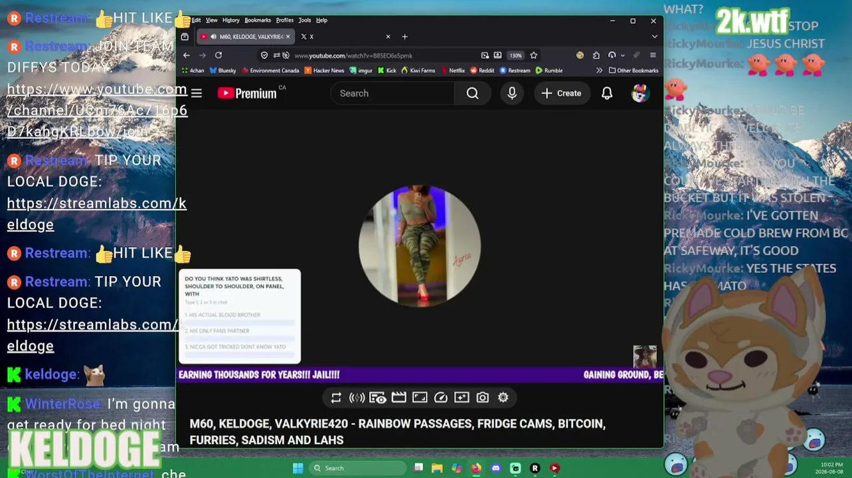Image resolution: width=852 pixels, height=478 pixels.
Task: Reload the page in the browser
Action: (x=218, y=56)
